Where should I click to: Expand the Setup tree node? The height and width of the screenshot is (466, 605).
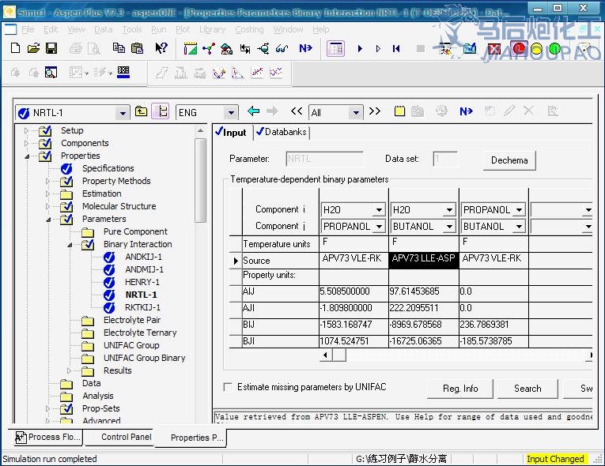pos(26,130)
